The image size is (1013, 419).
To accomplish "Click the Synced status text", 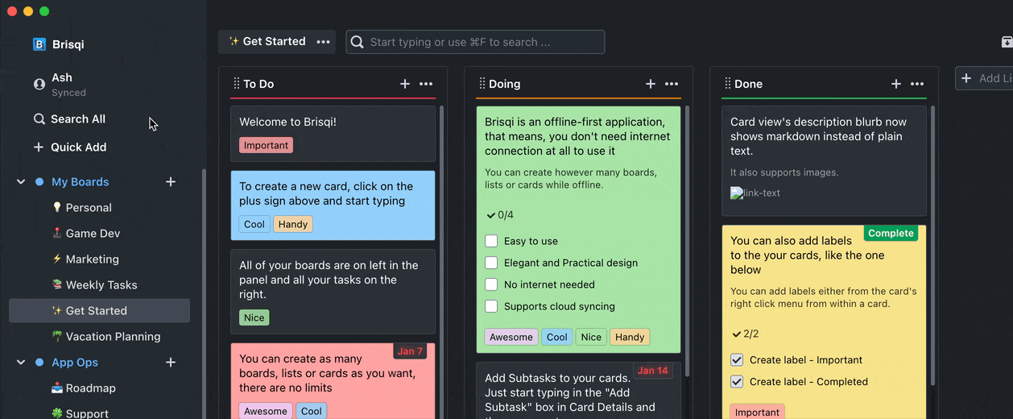I will point(68,93).
